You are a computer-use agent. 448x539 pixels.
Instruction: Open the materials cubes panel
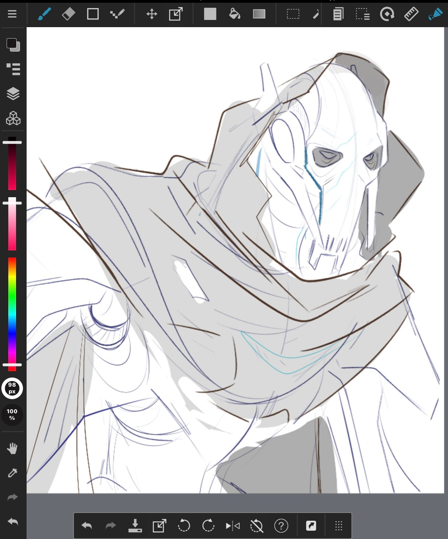(x=13, y=118)
